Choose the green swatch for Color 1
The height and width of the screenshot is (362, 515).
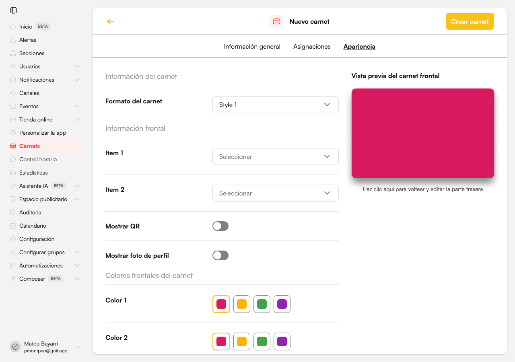pos(262,304)
